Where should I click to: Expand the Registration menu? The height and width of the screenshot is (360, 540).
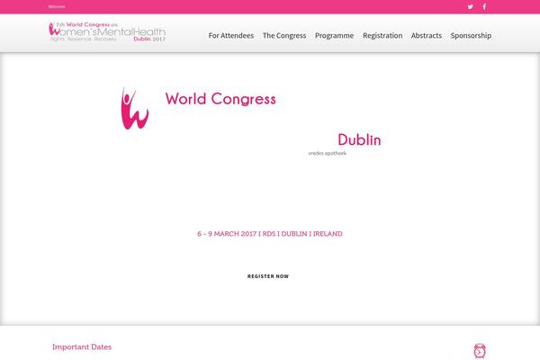pos(382,36)
